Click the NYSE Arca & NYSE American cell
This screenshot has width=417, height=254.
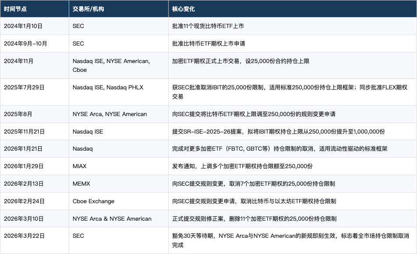[112, 219]
